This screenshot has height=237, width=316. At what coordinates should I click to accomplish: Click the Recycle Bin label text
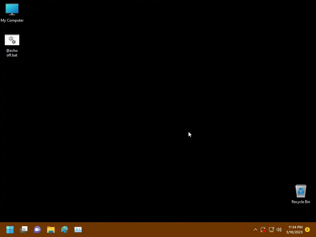click(x=301, y=202)
